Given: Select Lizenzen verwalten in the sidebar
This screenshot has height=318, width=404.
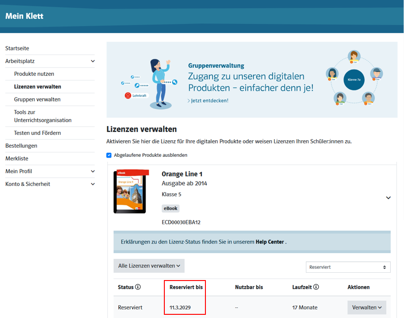Looking at the screenshot, I should 37,87.
